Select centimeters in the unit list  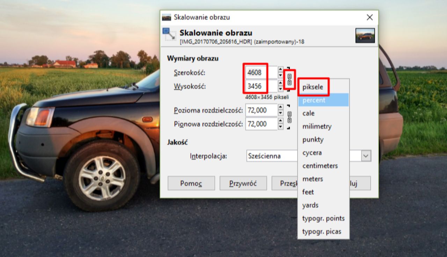click(x=323, y=166)
